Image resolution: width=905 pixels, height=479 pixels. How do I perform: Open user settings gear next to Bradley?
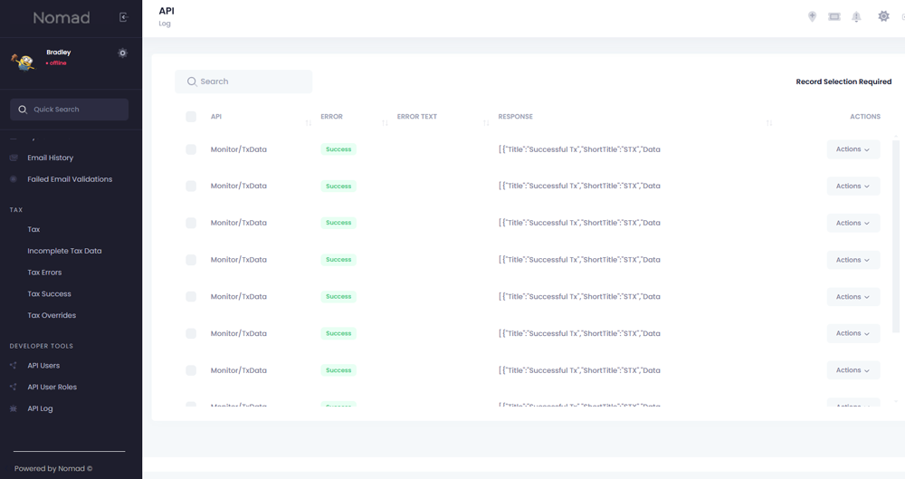(x=123, y=53)
